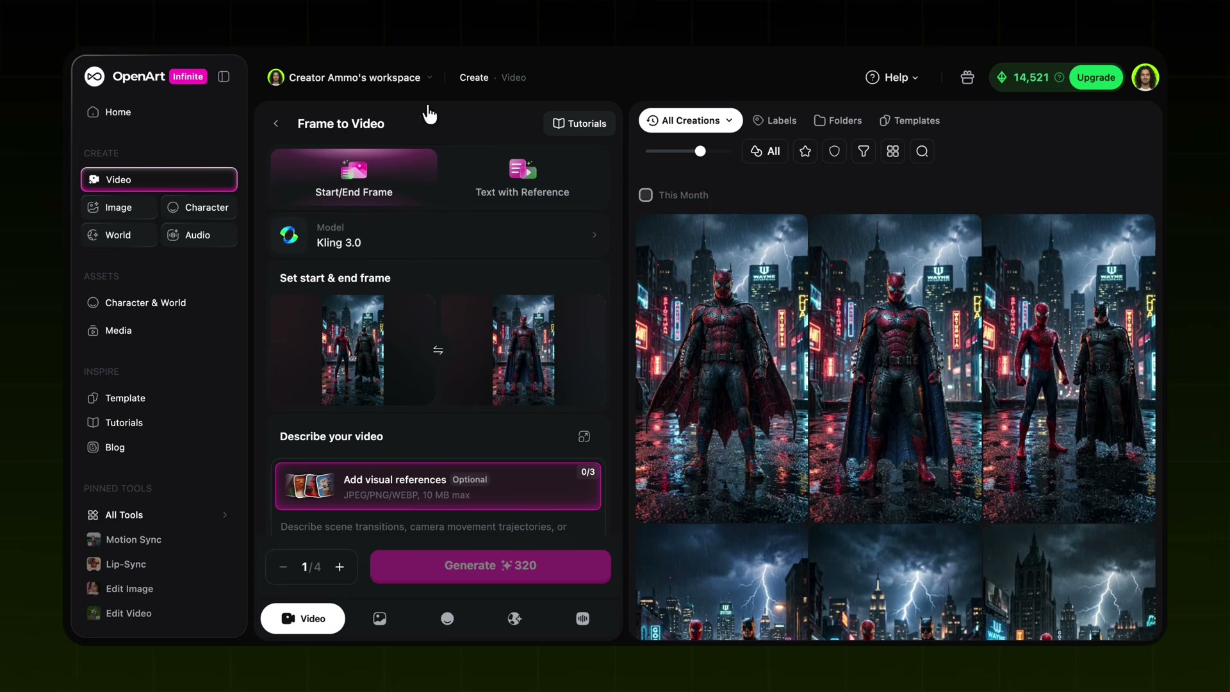Click Generate 320 button
The width and height of the screenshot is (1230, 692).
490,566
